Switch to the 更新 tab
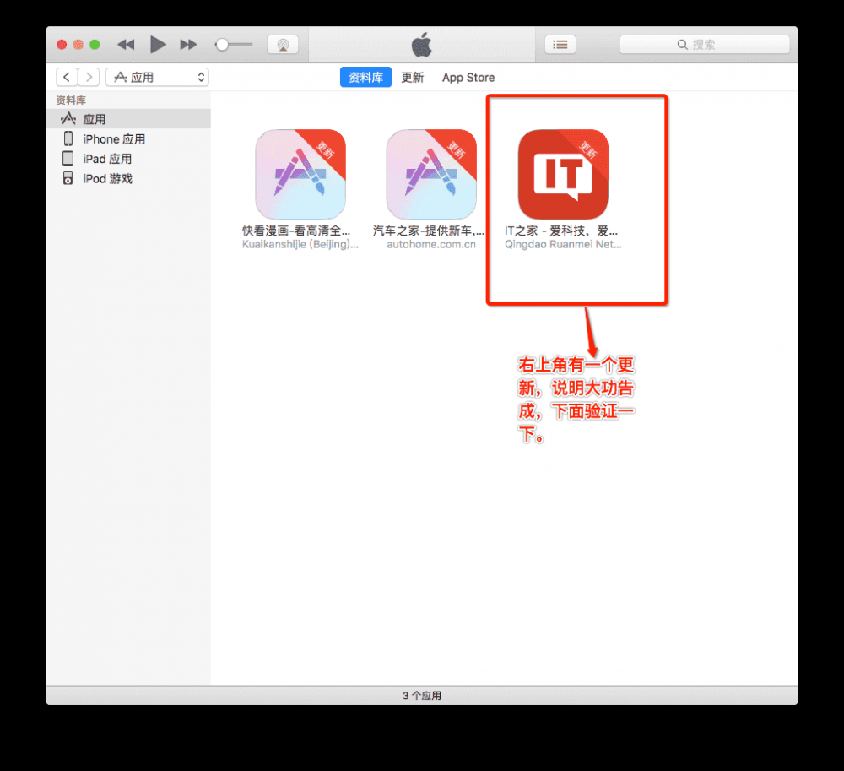844x771 pixels. coord(413,77)
